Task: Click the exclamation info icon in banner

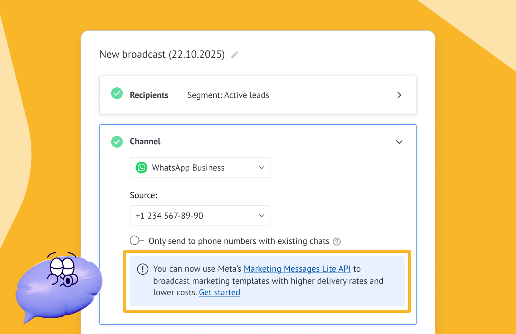Action: pyautogui.click(x=142, y=269)
